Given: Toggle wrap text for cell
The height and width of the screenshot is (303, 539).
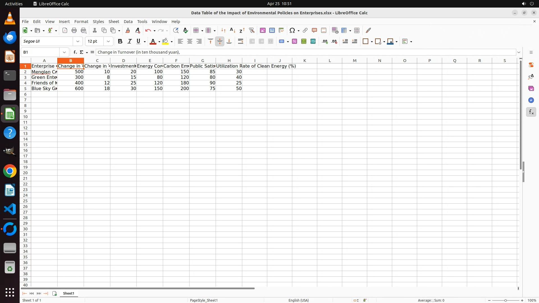Looking at the screenshot, I should [240, 42].
